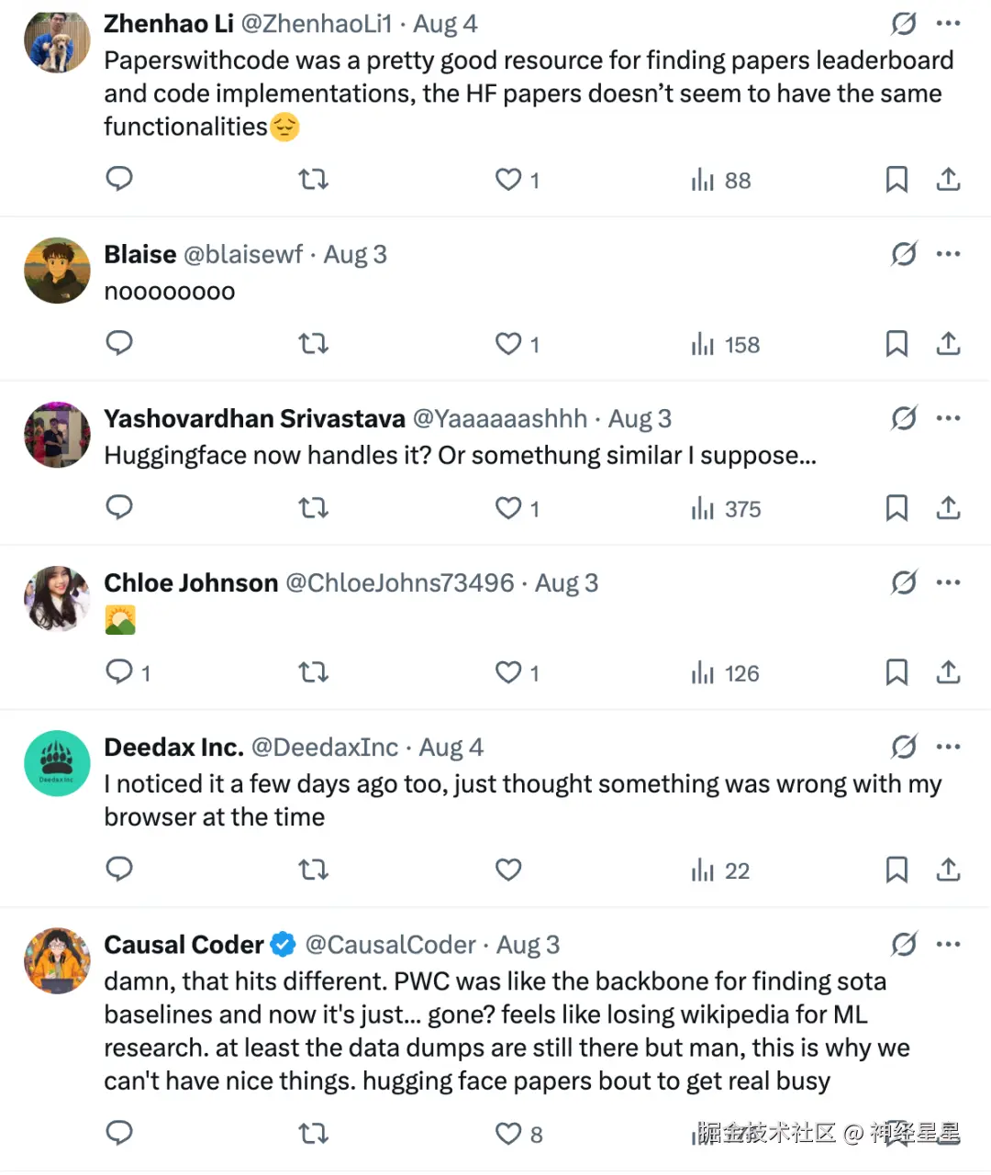Open Causal Coder's profile name
This screenshot has width=991, height=1175.
click(x=184, y=945)
